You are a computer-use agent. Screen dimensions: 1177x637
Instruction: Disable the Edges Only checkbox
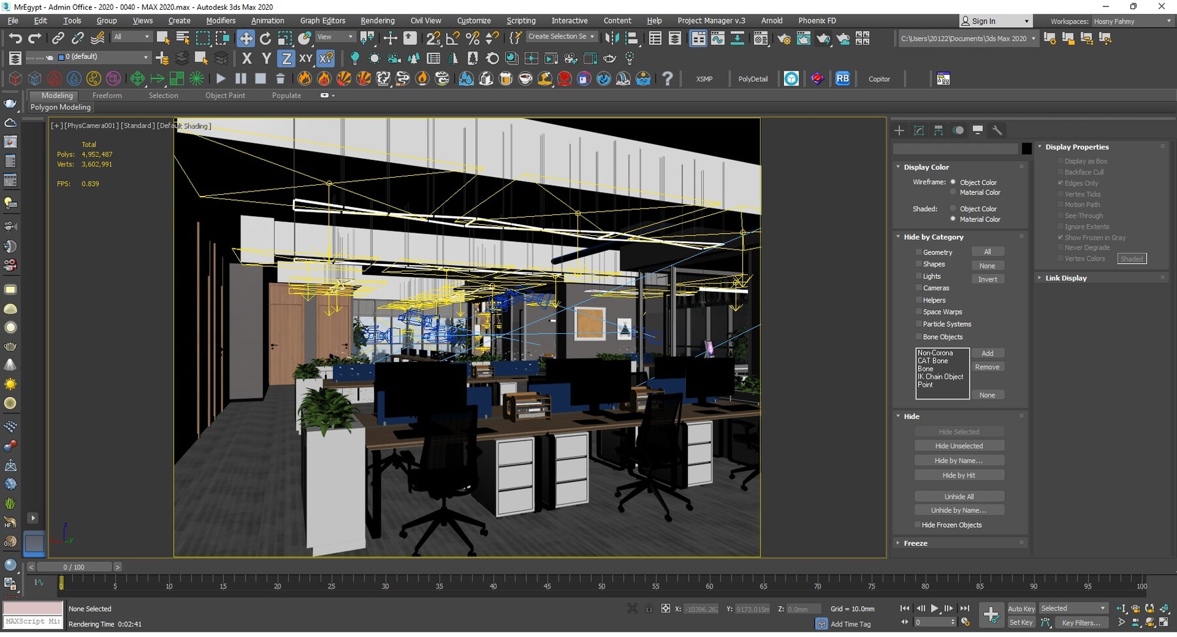(1061, 183)
